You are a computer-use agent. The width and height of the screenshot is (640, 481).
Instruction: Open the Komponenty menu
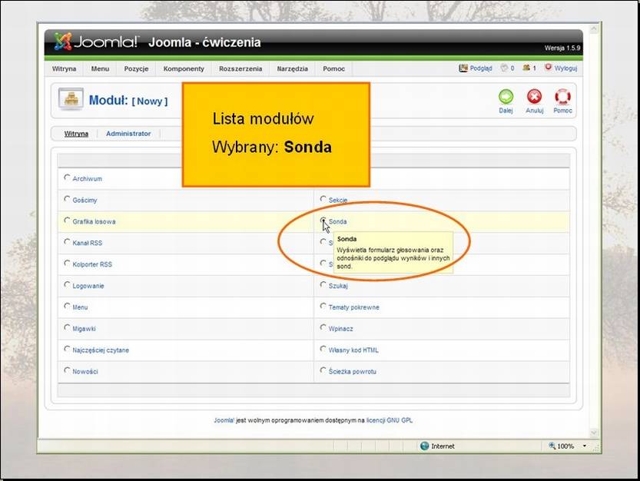click(184, 68)
